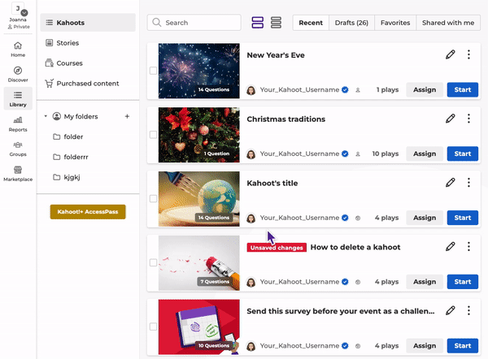Switch to the Recent tab

coord(311,23)
